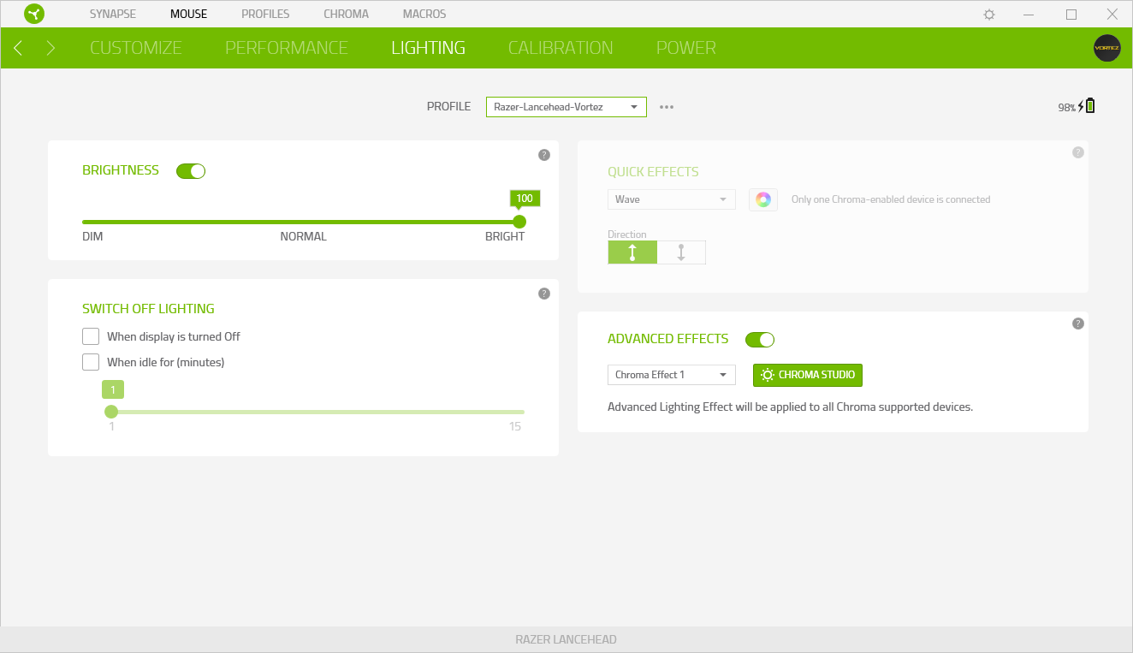The width and height of the screenshot is (1133, 653).
Task: Open the Profiles tab
Action: tap(265, 14)
